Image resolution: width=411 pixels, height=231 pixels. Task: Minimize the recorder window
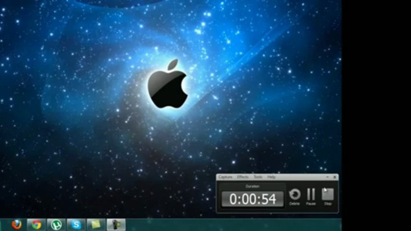click(x=327, y=177)
